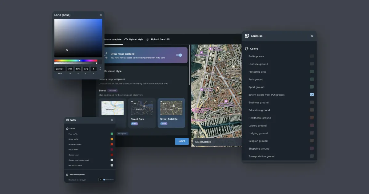This screenshot has width=369, height=194.
Task: Open Closed road background color swatch
Action: 112,160
